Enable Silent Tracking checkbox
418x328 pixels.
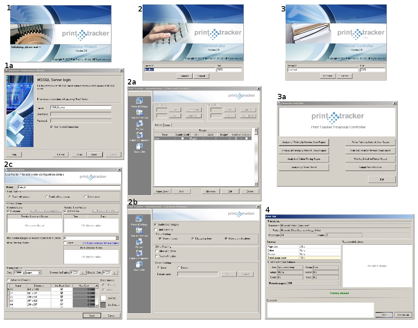click(x=155, y=230)
